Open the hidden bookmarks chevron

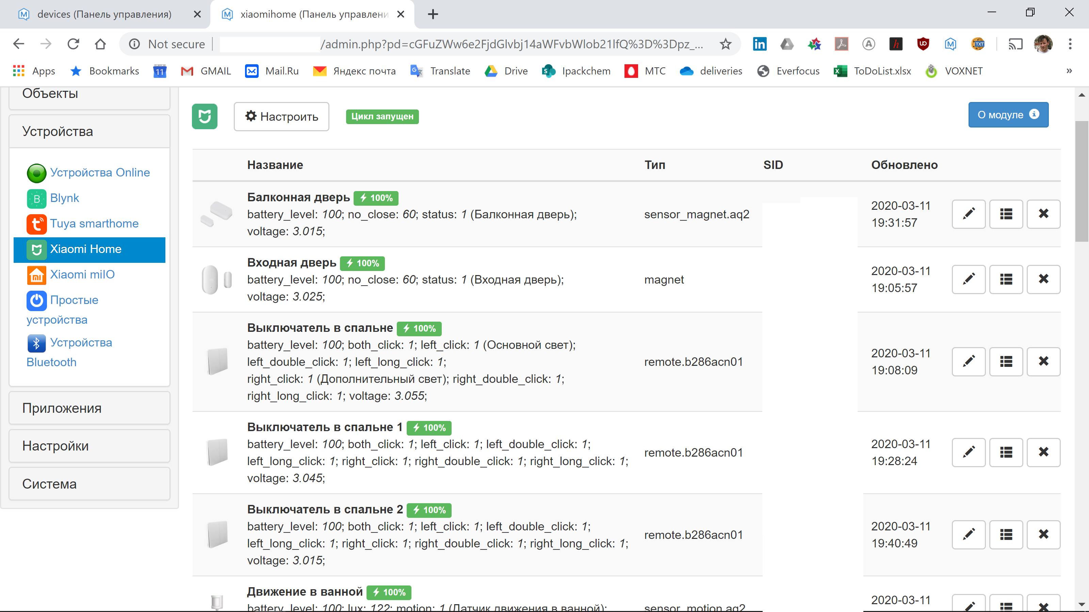[1069, 70]
